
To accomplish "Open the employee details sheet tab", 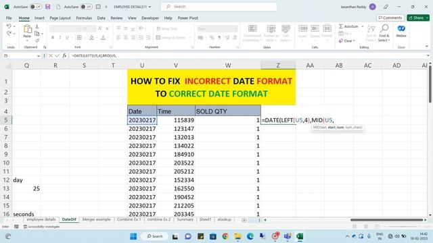I will (41, 219).
